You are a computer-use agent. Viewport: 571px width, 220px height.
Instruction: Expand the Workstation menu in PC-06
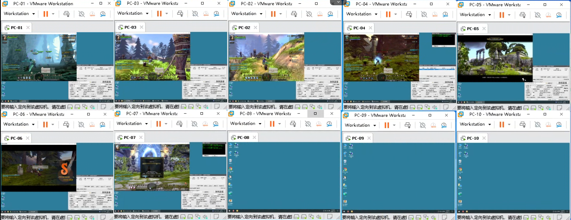tap(19, 124)
